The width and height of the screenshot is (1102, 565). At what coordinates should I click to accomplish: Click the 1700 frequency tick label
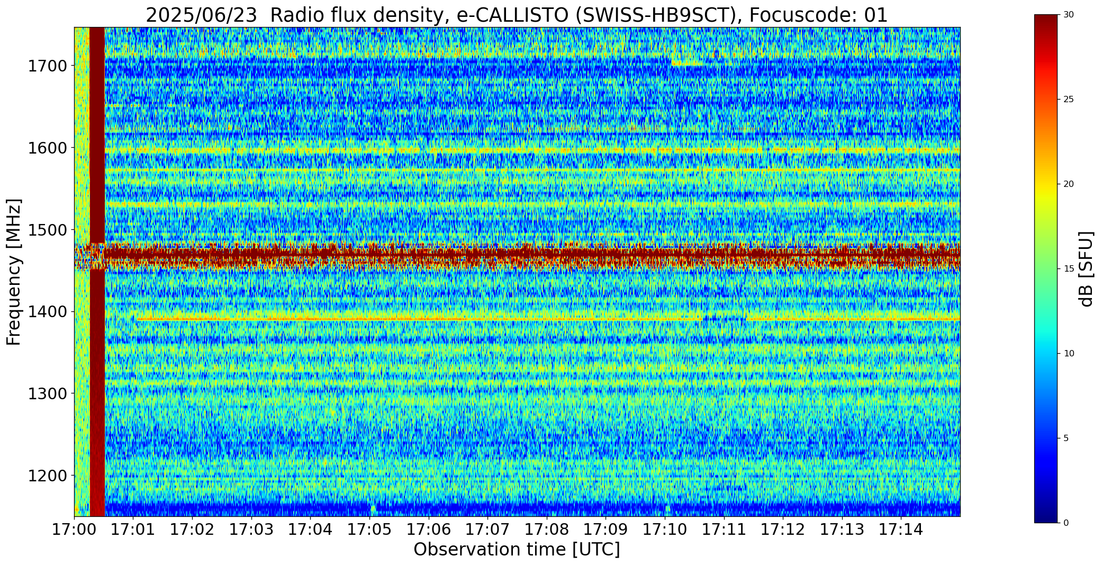click(x=48, y=66)
